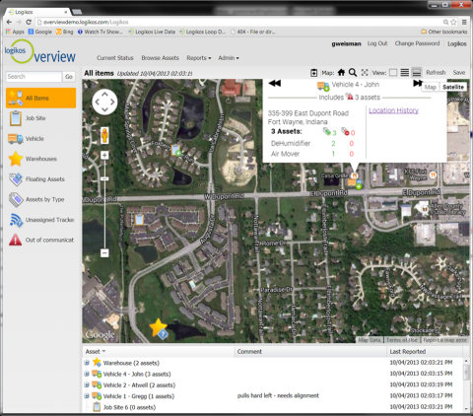Expand Vehicle 1 - Gregg row
The height and width of the screenshot is (416, 473).
(87, 396)
